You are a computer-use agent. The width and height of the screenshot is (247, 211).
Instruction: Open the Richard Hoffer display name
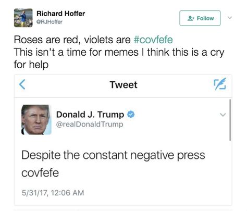pos(61,14)
